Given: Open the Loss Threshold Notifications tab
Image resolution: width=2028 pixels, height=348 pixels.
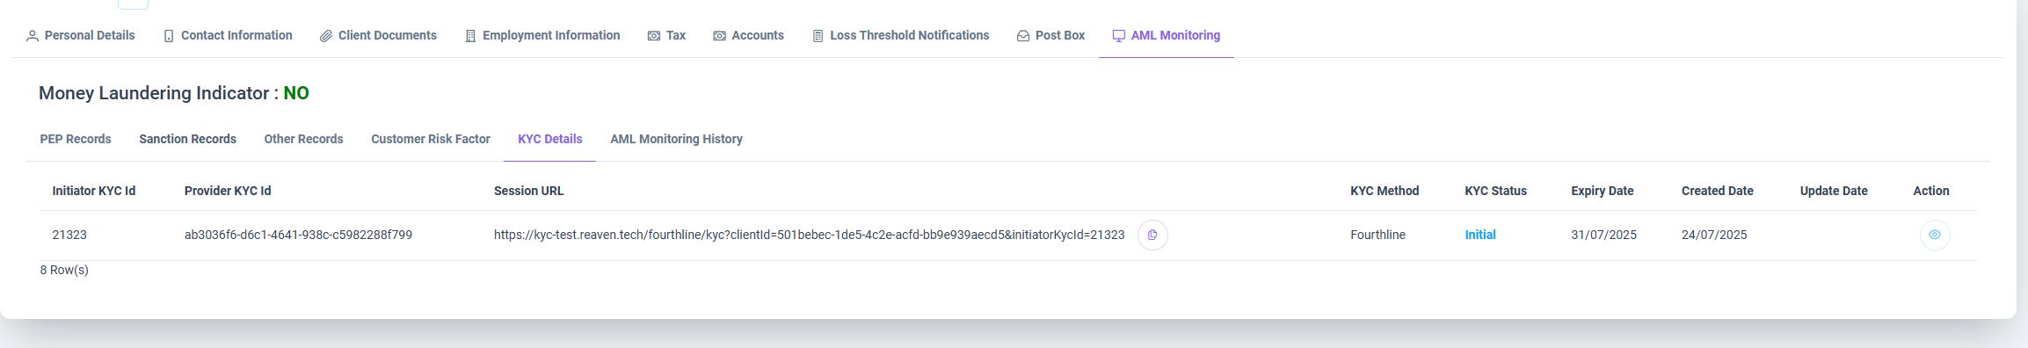Looking at the screenshot, I should point(900,35).
